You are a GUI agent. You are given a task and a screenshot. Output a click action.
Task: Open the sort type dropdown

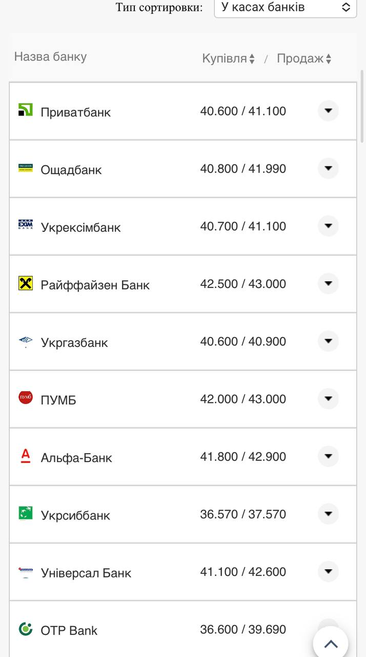285,7
